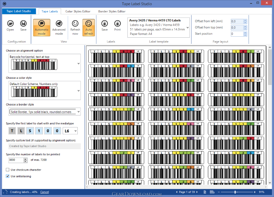Screen dimensions: 274x197
Task: Print the labels with the Print icon
Action: (x=117, y=26)
